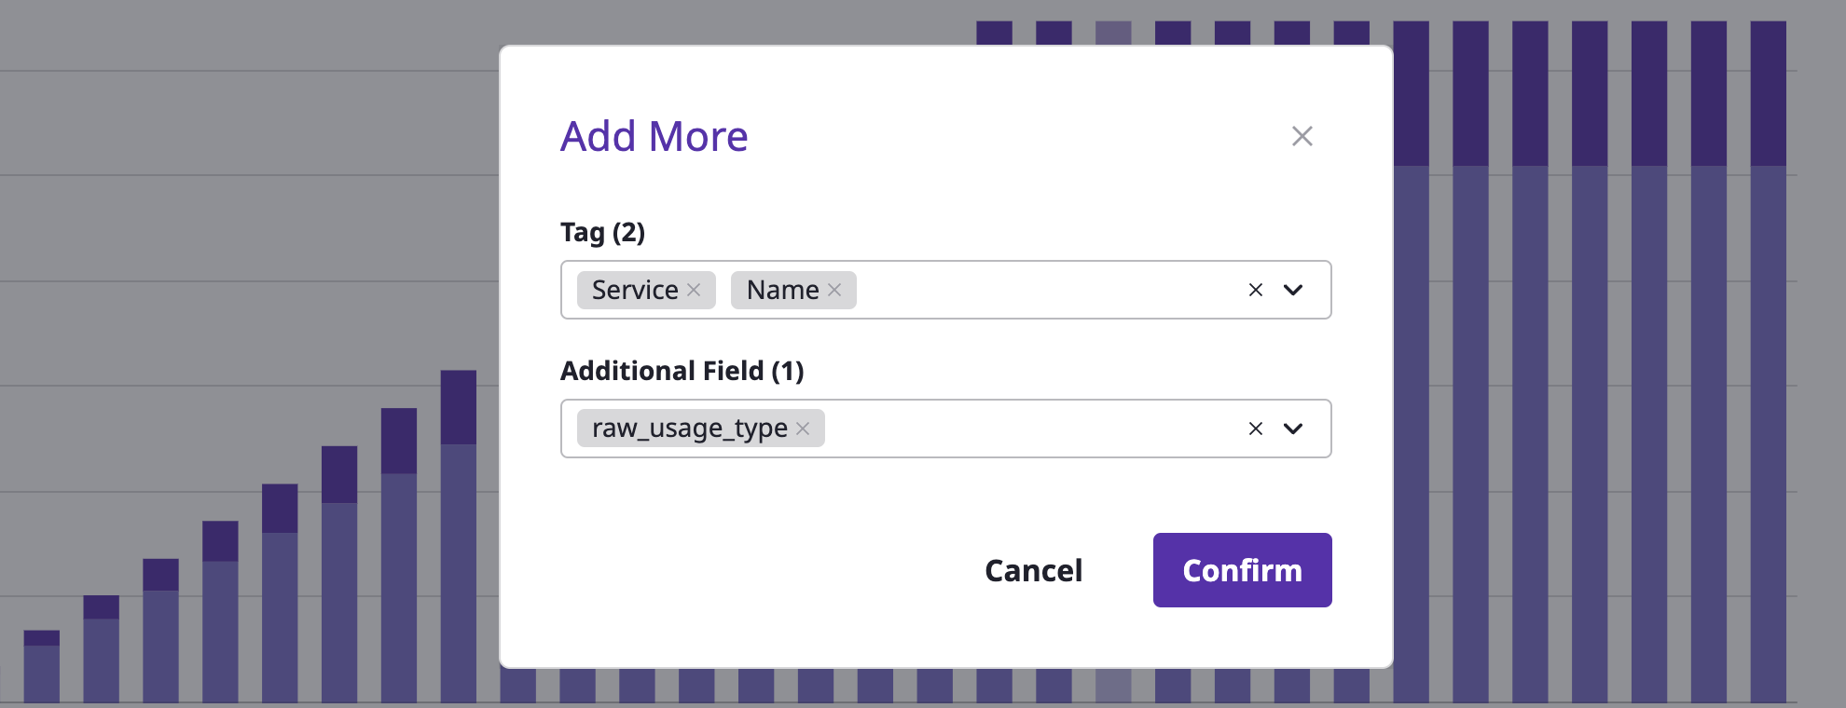This screenshot has width=1846, height=708.
Task: Expand the Tag dropdown chevron
Action: coord(1293,290)
